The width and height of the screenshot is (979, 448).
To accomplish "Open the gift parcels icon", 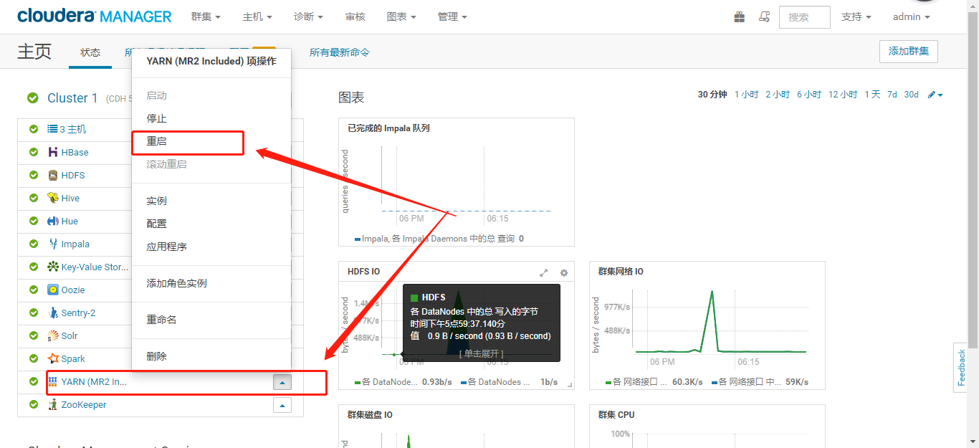I will coord(740,16).
